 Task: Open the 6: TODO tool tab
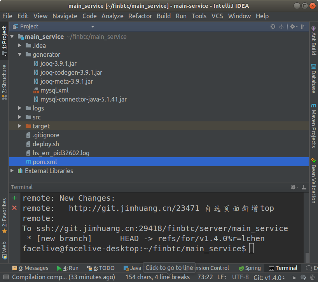pyautogui.click(x=101, y=268)
